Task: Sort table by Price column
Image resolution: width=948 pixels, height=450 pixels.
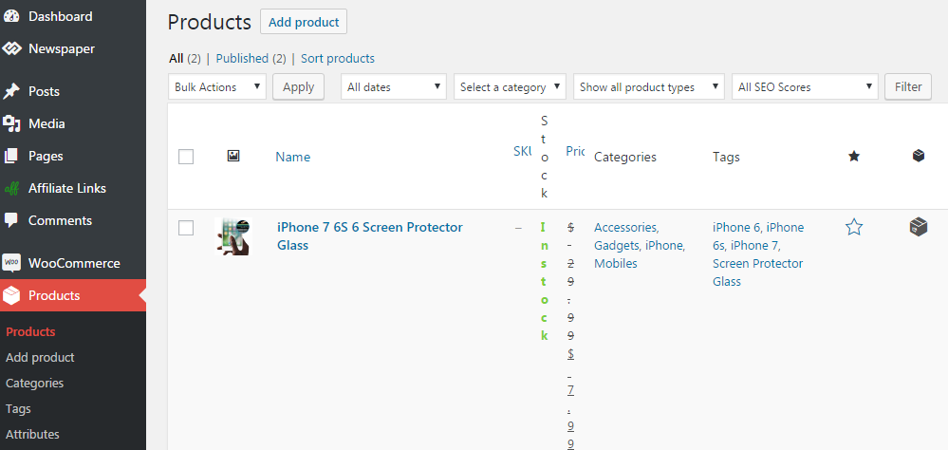Action: click(x=575, y=152)
